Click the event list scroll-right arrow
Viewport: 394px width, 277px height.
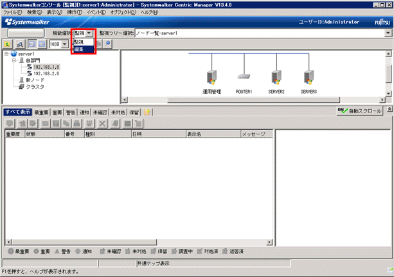click(x=269, y=242)
